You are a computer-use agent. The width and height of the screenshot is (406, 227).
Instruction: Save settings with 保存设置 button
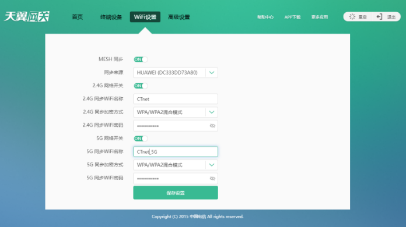[176, 193]
